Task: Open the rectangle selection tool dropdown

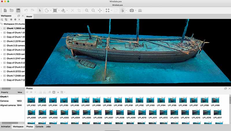Action: (59, 11)
